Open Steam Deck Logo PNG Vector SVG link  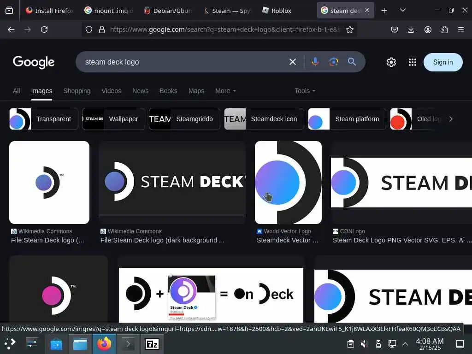click(402, 240)
